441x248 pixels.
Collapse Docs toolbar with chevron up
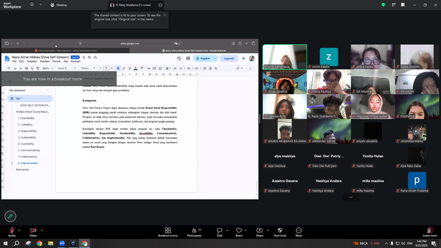(x=250, y=68)
